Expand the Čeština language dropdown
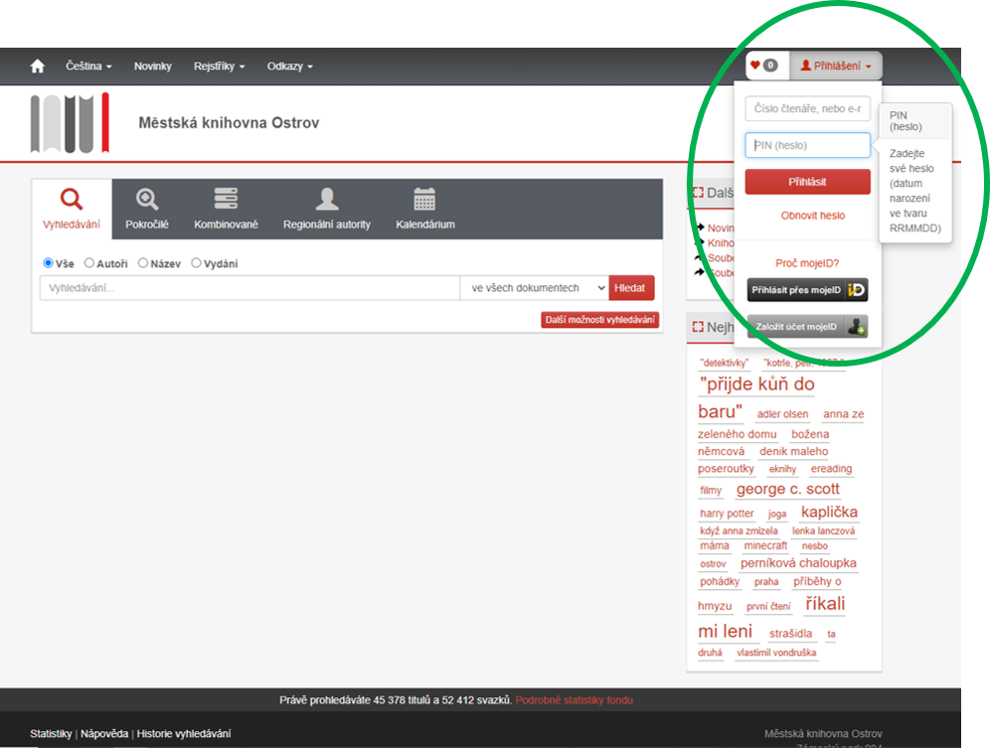 (x=88, y=67)
